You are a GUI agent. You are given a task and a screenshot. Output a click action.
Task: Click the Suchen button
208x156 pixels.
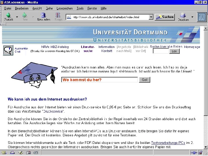tap(165, 17)
